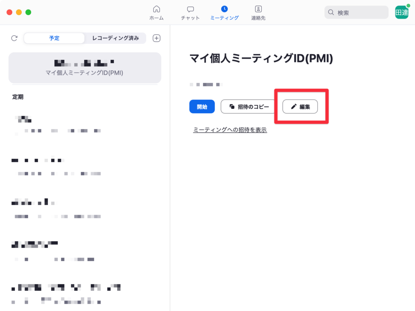Click the refresh icon above meeting list
Image resolution: width=415 pixels, height=311 pixels.
point(14,38)
